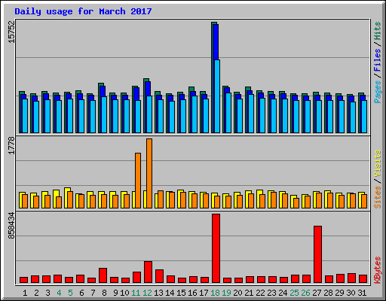Select the red KBytes bar for day 13

[x=159, y=276]
